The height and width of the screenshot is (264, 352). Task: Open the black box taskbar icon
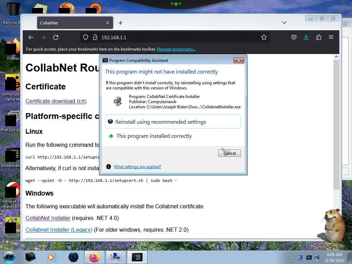pyautogui.click(x=30, y=257)
